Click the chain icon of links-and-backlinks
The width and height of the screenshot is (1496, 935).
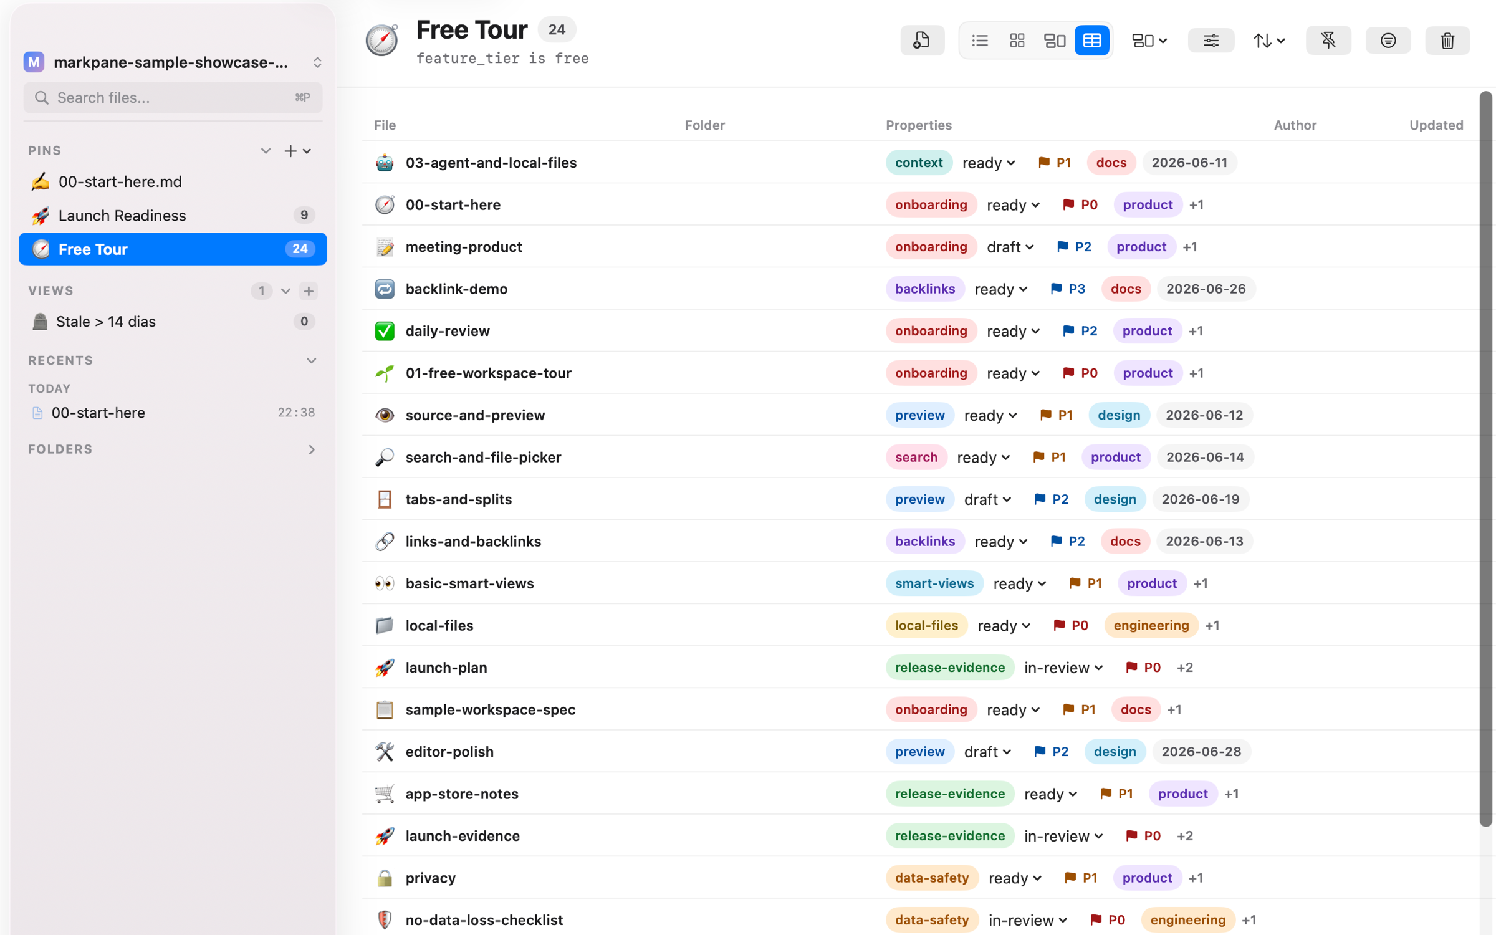pyautogui.click(x=385, y=541)
